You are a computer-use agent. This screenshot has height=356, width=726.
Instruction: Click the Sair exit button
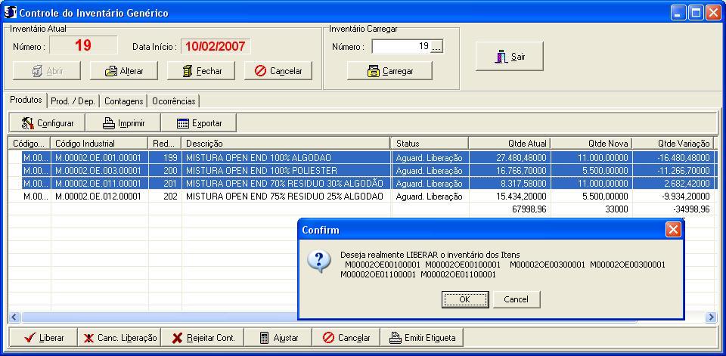click(x=510, y=57)
